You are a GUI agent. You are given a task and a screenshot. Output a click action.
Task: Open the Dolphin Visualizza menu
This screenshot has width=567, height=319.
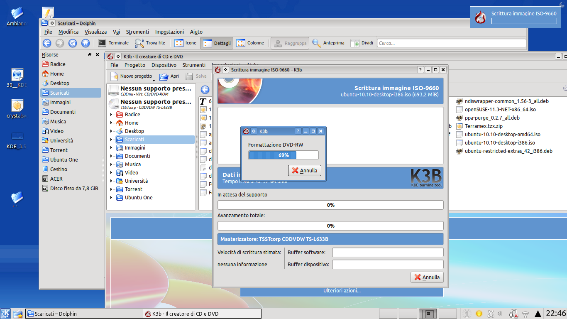95,32
